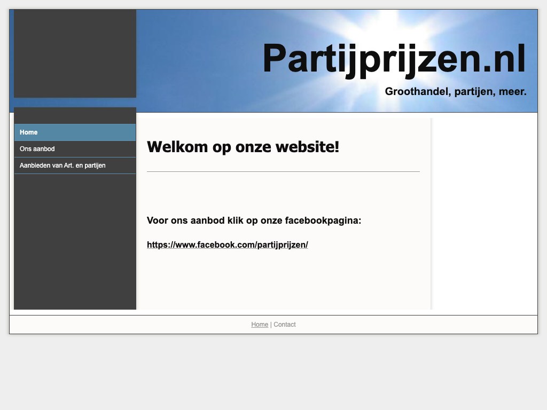Click the tagline Groothandel, partijen, meer.
Viewport: 547px width, 410px height.
click(455, 92)
